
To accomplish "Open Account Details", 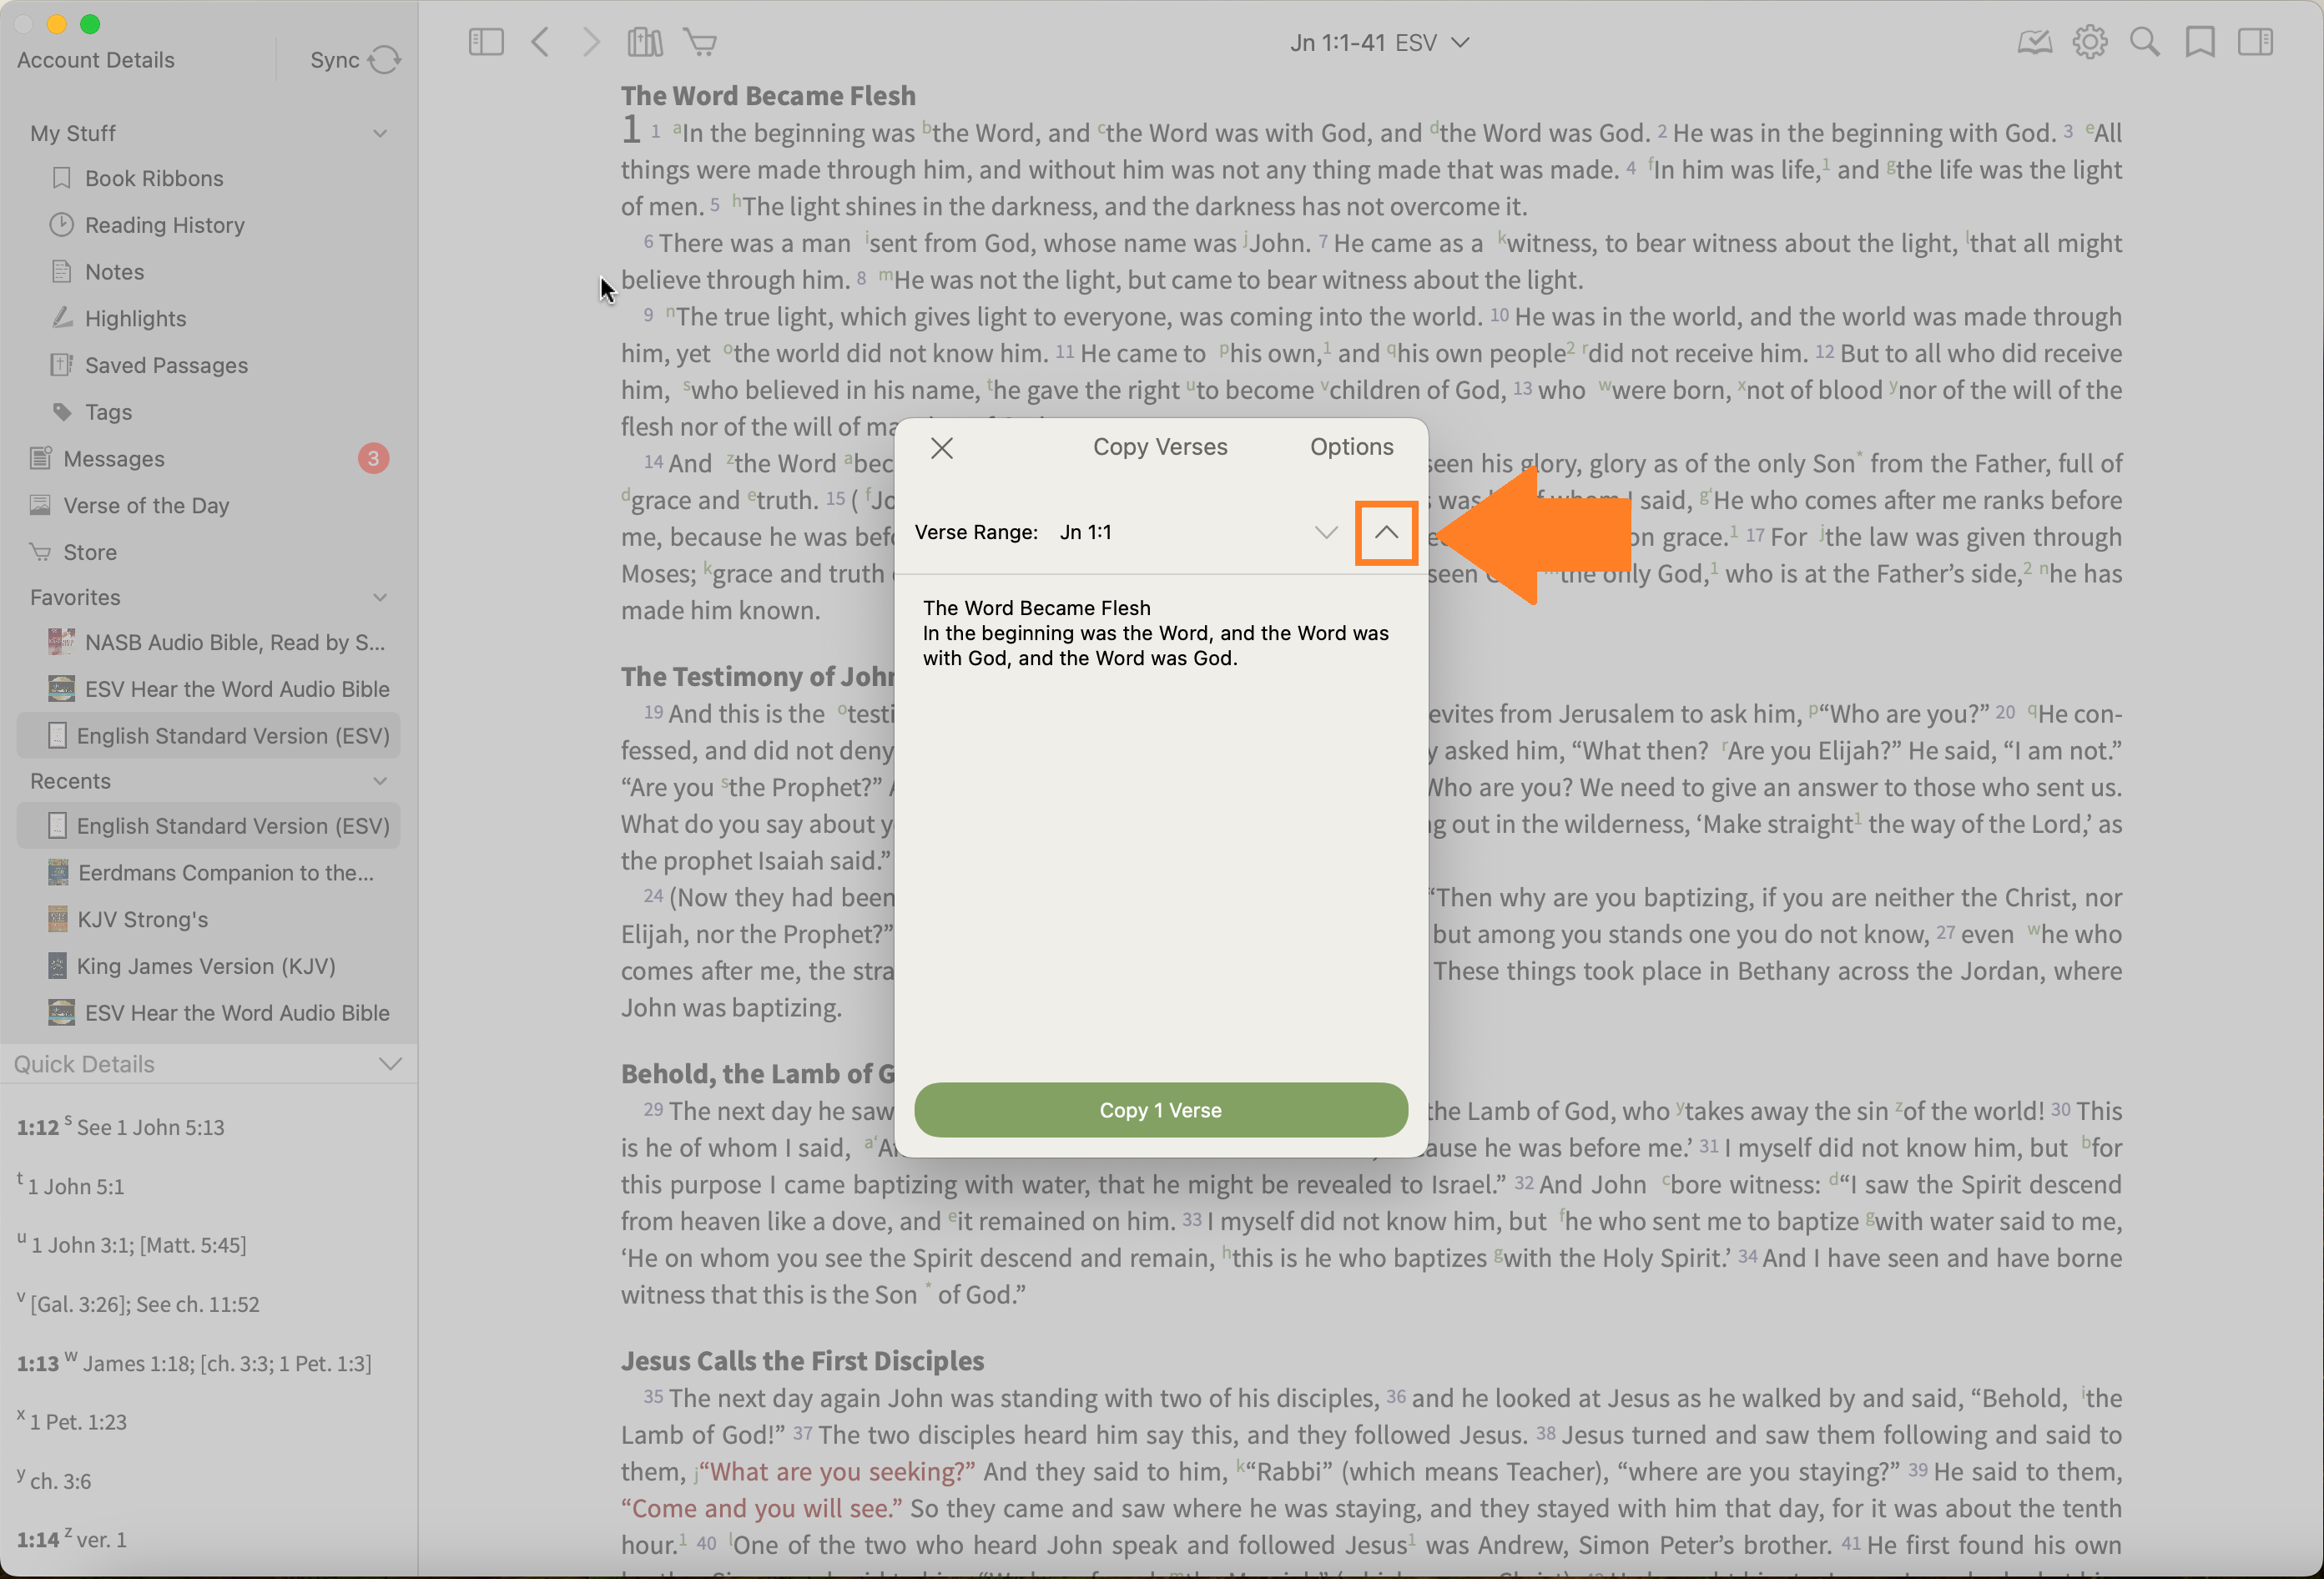I will (96, 60).
